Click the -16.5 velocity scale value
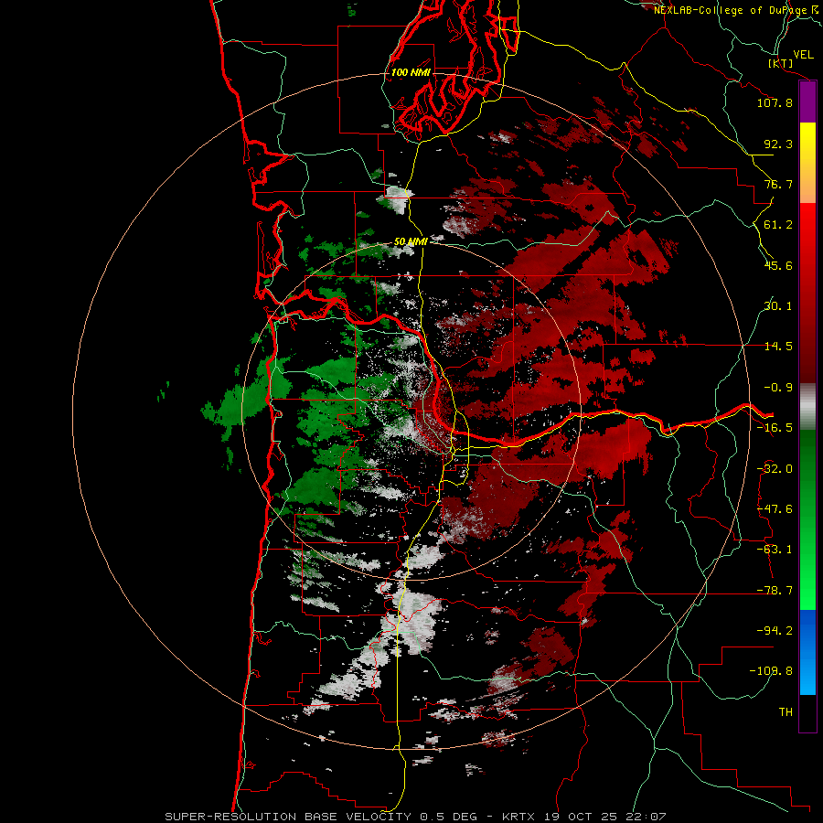Viewport: 823px width, 823px height. (775, 428)
